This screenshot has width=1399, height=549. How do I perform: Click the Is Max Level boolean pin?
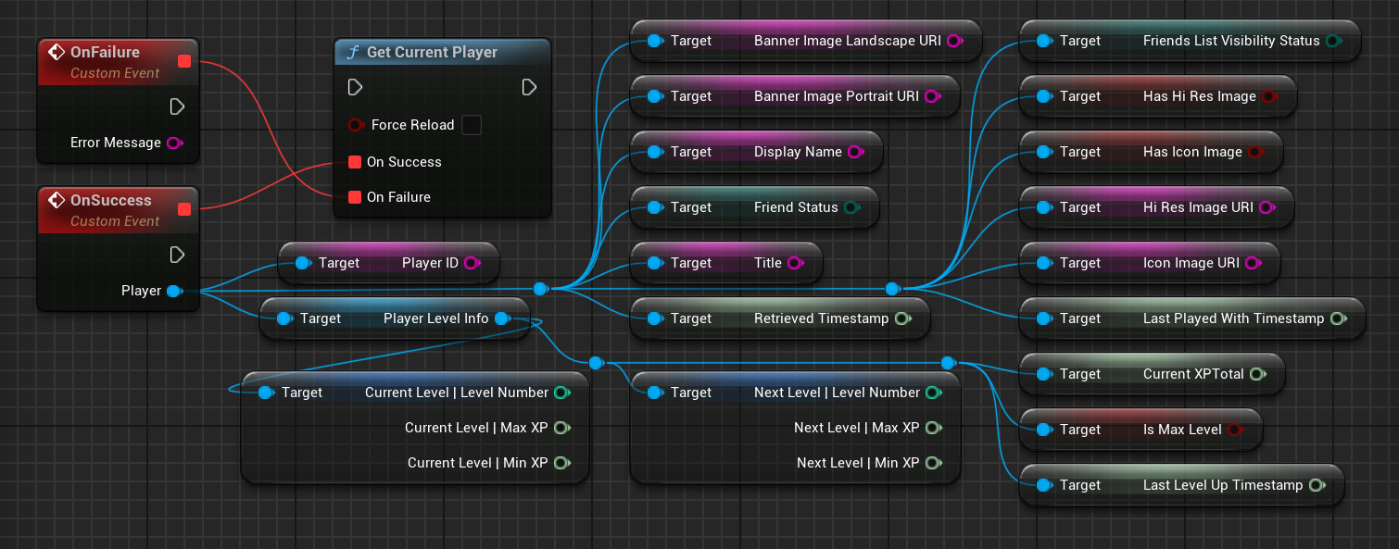(1234, 430)
